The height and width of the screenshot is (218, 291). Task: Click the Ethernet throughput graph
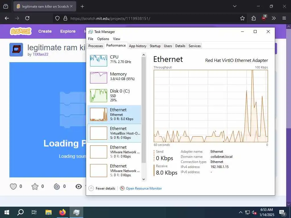point(211,106)
